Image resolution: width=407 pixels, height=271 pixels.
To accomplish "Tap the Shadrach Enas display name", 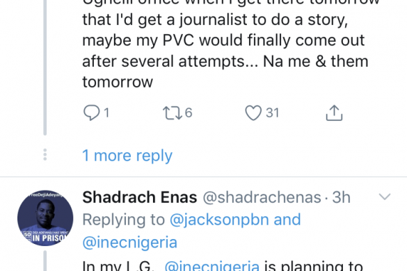I will tap(140, 197).
